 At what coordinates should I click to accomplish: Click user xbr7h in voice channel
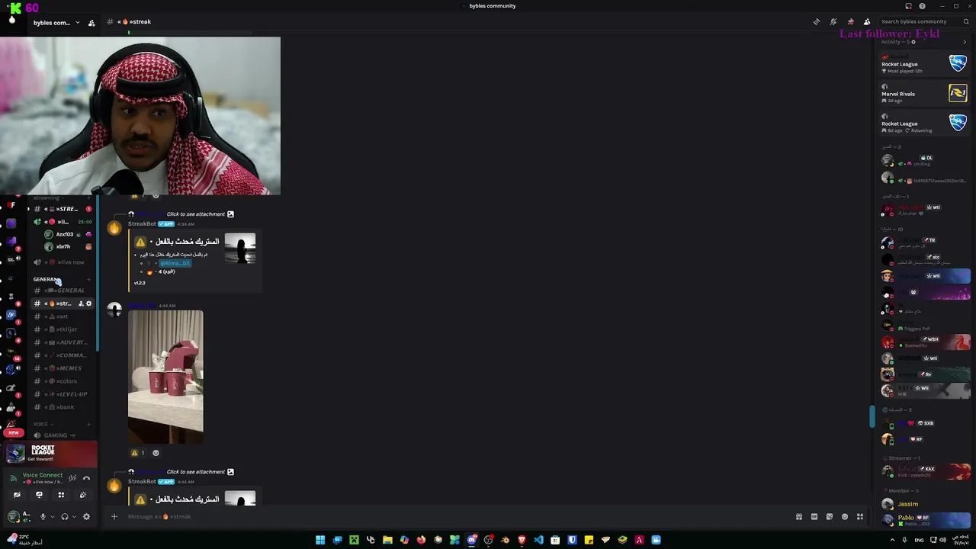pyautogui.click(x=69, y=246)
